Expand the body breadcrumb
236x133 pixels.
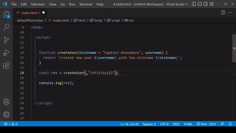pyautogui.click(x=96, y=20)
